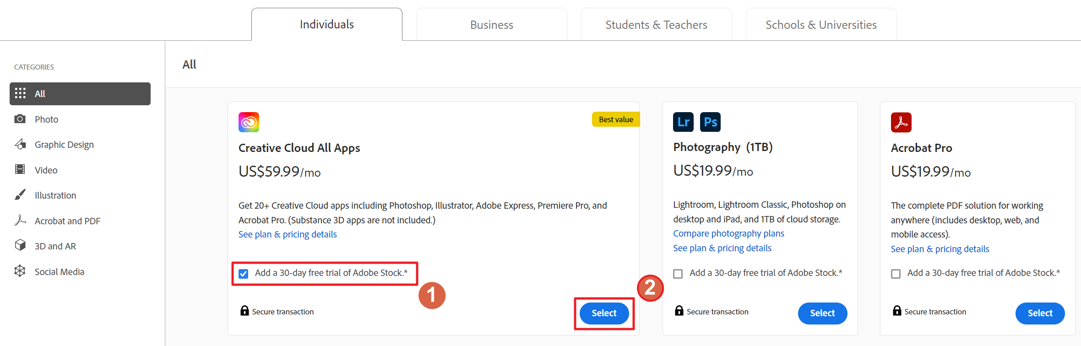Click the Acrobat and PDF sidebar icon
Image resolution: width=1081 pixels, height=346 pixels.
point(20,220)
